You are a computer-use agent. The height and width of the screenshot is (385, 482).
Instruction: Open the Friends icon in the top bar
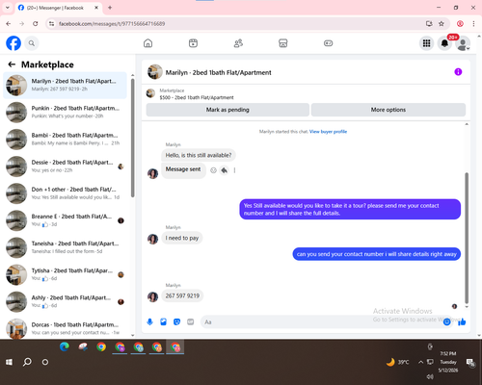pyautogui.click(x=238, y=43)
